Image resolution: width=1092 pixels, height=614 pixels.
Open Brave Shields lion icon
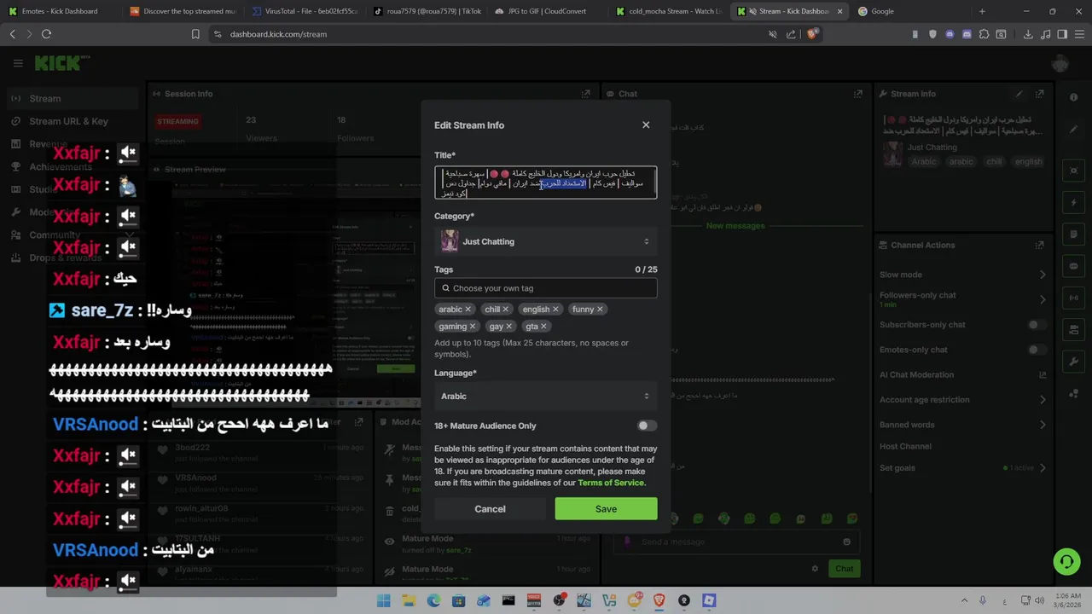tap(811, 34)
